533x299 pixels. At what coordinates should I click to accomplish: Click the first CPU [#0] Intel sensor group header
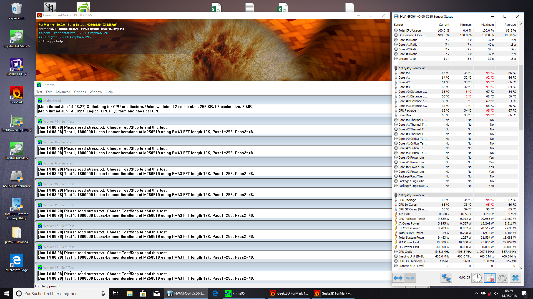coord(413,68)
